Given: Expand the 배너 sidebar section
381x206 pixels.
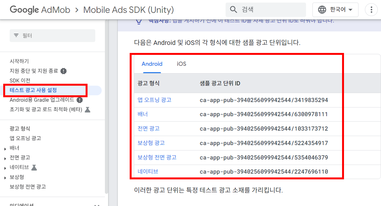Looking at the screenshot, I should click(x=5, y=149).
